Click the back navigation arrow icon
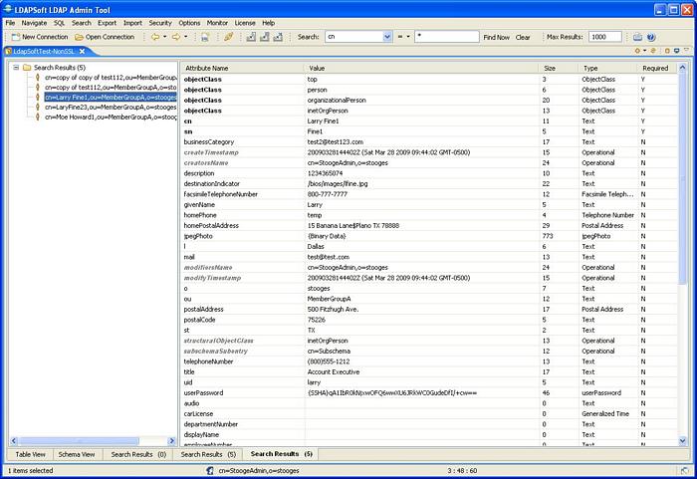Screen dimensions: 697x479 click(154, 37)
